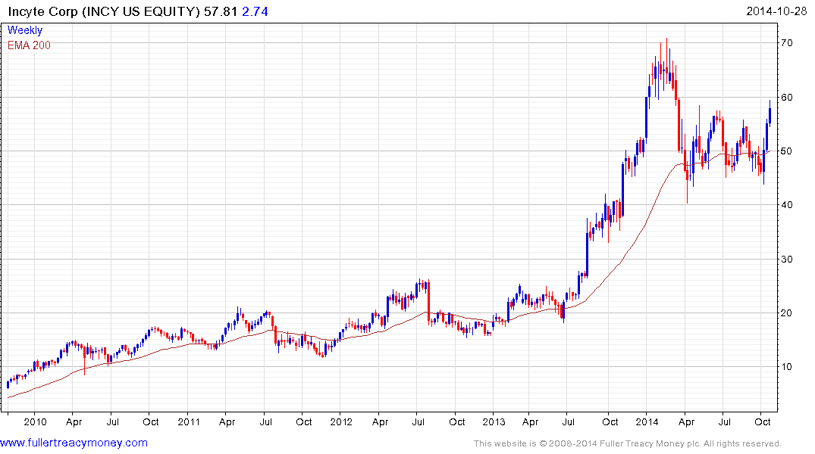This screenshot has width=815, height=454.
Task: Click the EMA 200 legend label
Action: 29,45
